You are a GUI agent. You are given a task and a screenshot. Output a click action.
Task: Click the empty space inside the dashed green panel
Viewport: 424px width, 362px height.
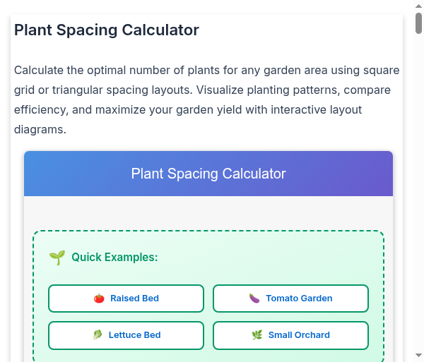(x=271, y=256)
